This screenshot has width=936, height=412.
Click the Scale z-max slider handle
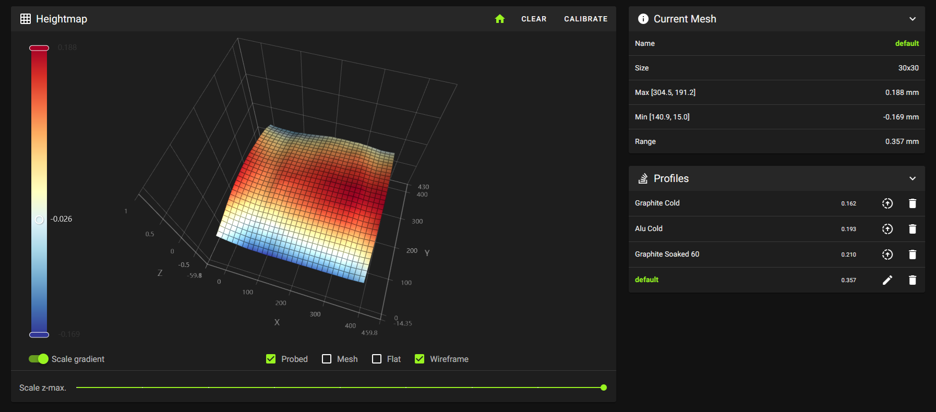click(x=604, y=387)
